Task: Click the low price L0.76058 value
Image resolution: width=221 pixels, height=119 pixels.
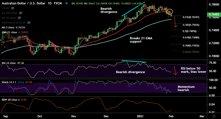Action: pyautogui.click(x=102, y=3)
